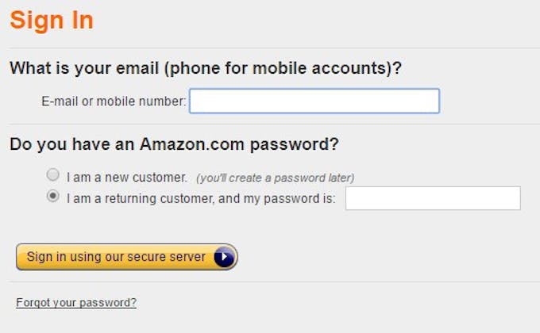Click '(you'll create a password later)' note
This screenshot has width=540, height=333.
[x=275, y=178]
